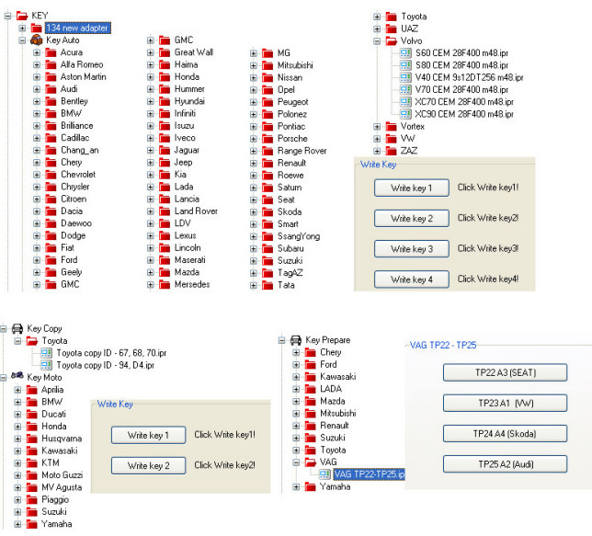Collapse the Key Auto node
592x536 pixels.
(22, 40)
